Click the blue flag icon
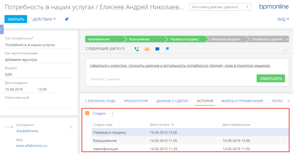The image size is (293, 154). click(167, 49)
